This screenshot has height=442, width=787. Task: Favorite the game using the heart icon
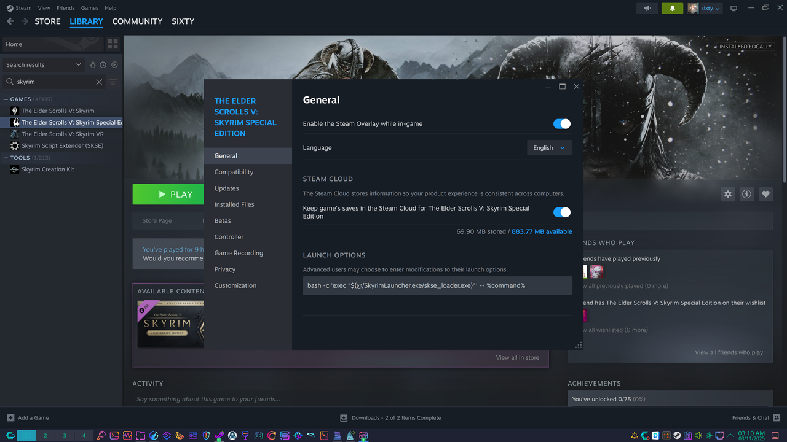pyautogui.click(x=765, y=194)
